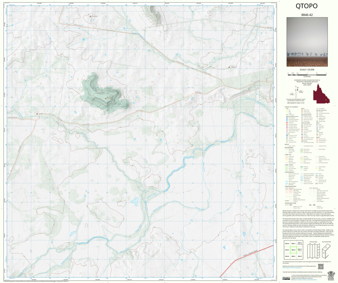Select the HYDROGRAPHY legend heading

click(x=290, y=172)
